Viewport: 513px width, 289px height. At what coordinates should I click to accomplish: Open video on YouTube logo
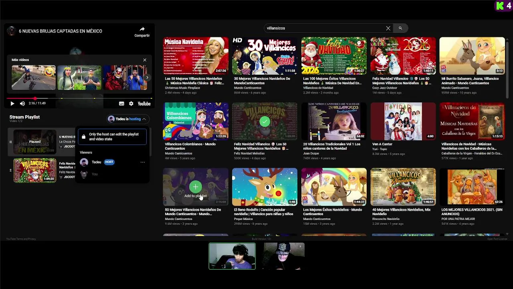click(x=144, y=104)
